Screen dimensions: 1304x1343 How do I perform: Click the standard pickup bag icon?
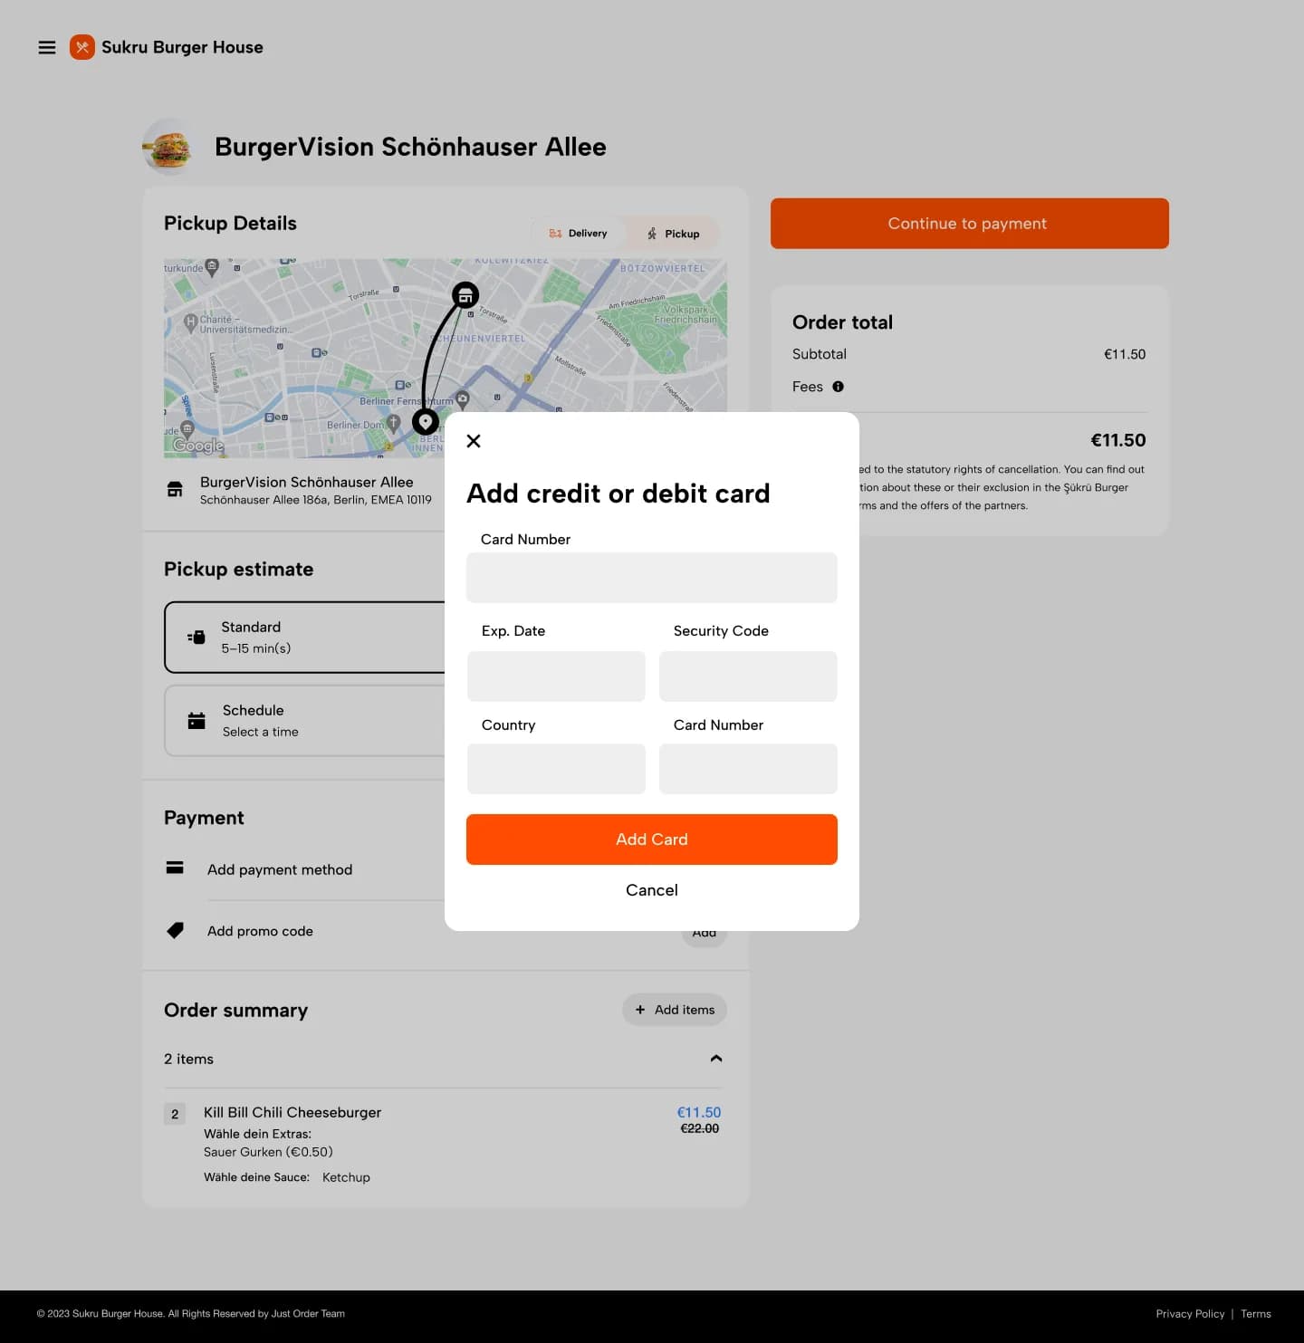[197, 638]
